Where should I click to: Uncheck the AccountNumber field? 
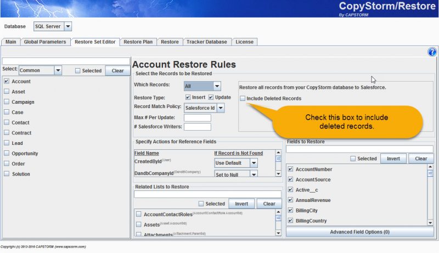click(291, 169)
